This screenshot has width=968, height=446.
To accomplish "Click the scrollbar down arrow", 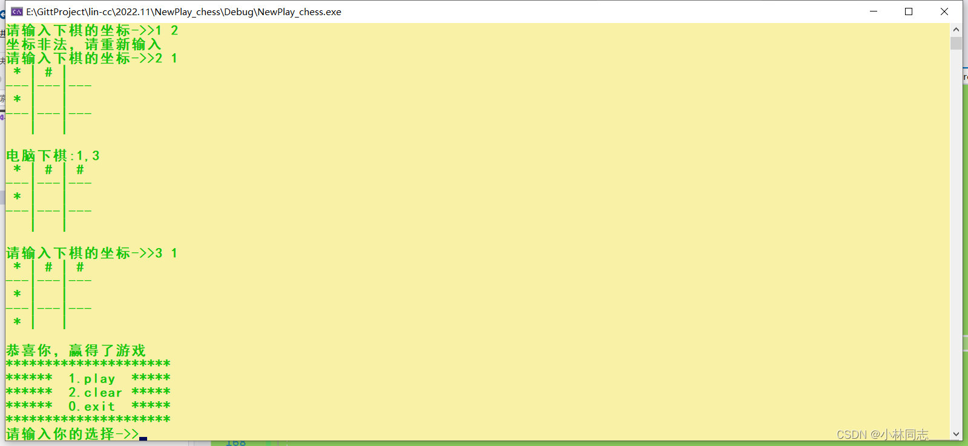I will point(956,434).
